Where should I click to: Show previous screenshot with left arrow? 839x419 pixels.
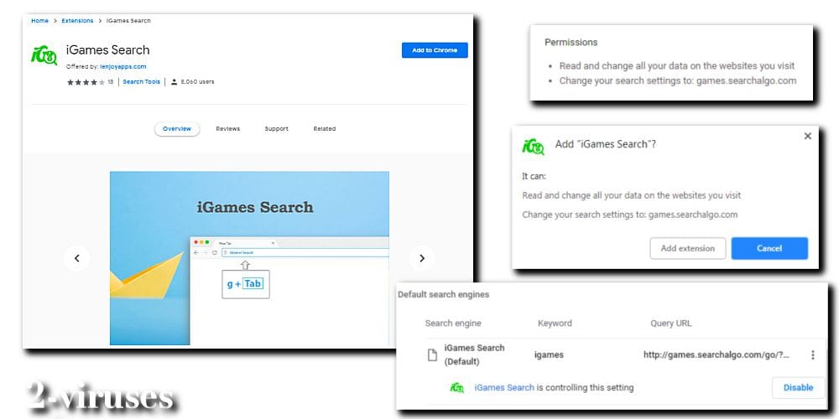tap(76, 258)
